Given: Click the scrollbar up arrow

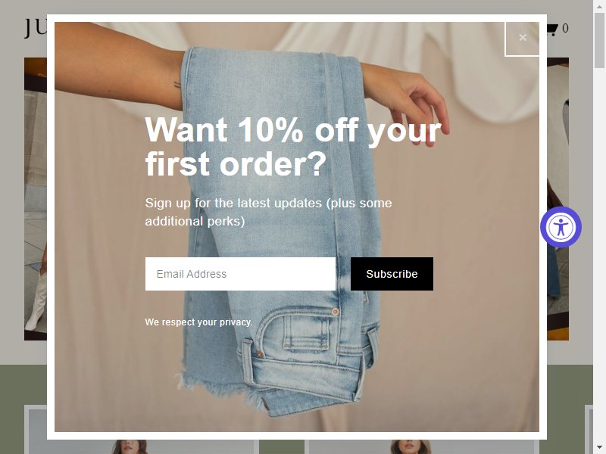Looking at the screenshot, I should 599,6.
